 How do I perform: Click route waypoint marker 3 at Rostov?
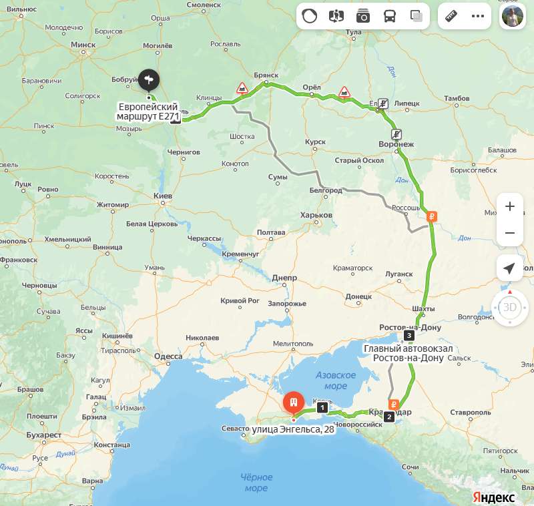pyautogui.click(x=409, y=335)
